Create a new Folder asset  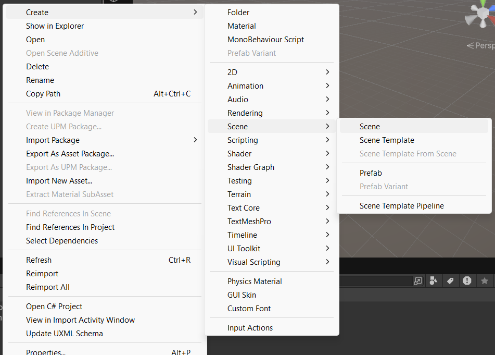(272, 13)
